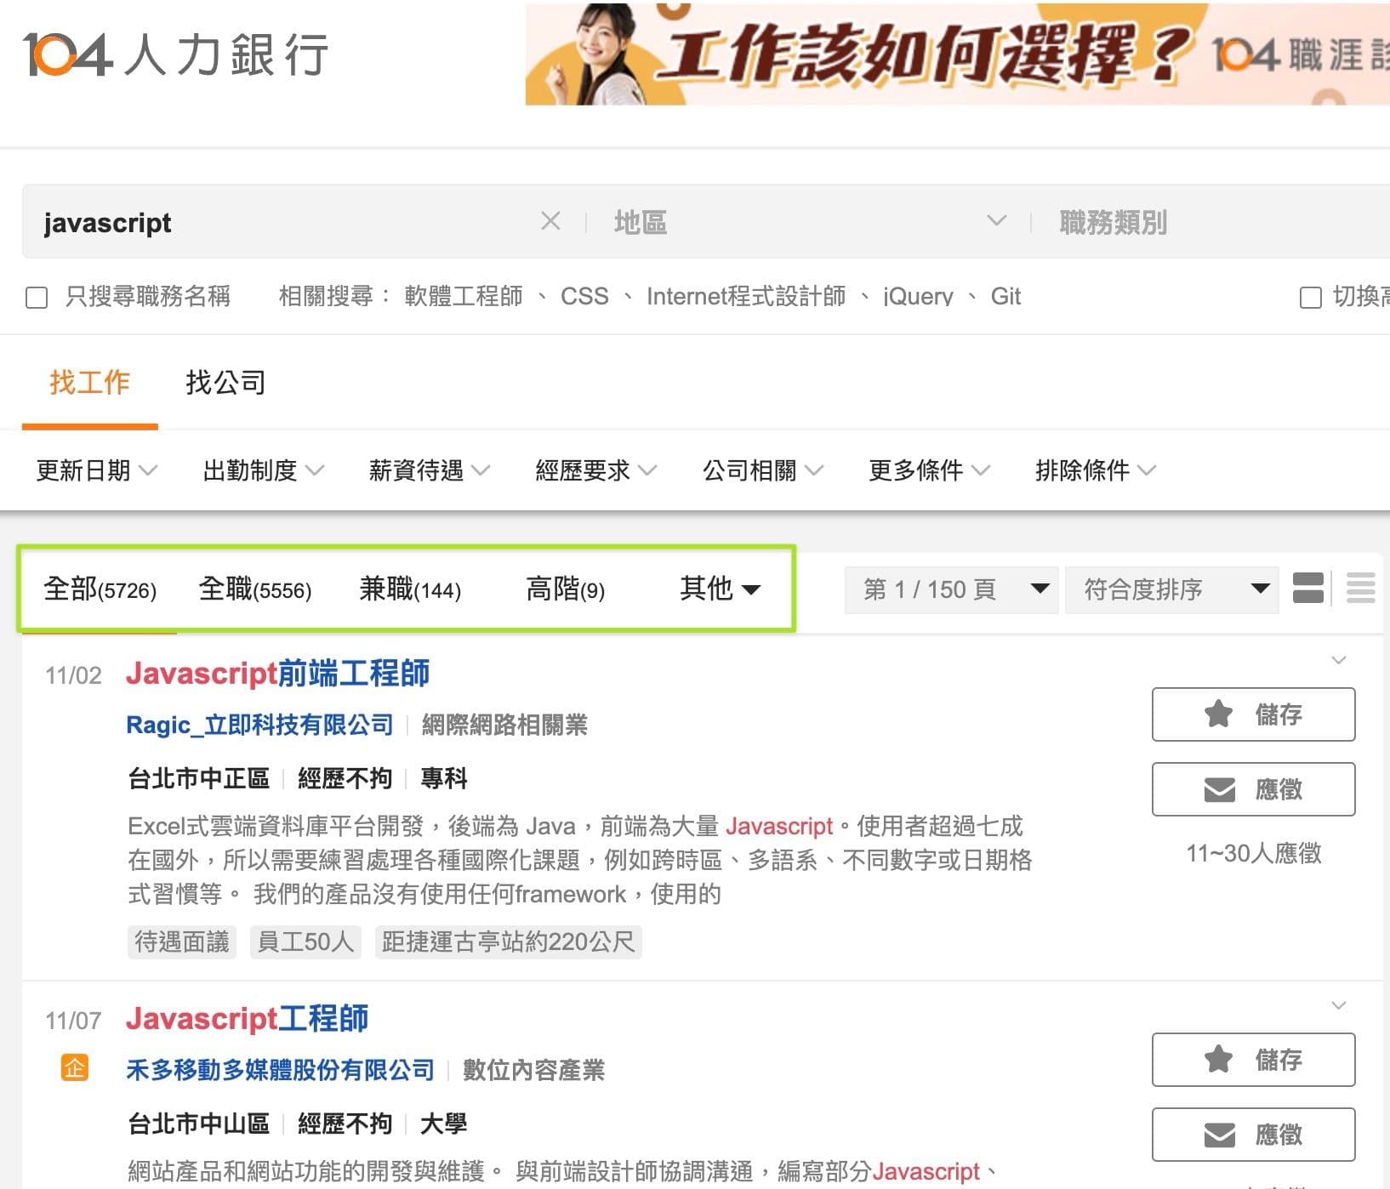The width and height of the screenshot is (1390, 1189).
Task: Clear the javascript search keyword
Action: point(550,222)
